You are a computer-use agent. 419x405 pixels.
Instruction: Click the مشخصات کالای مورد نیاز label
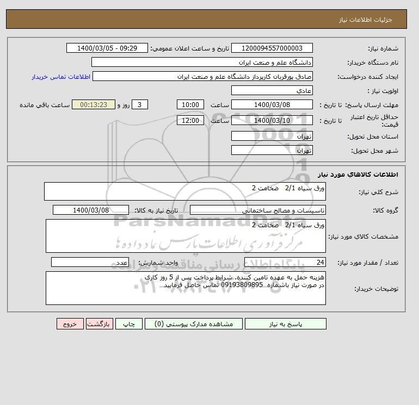click(363, 236)
